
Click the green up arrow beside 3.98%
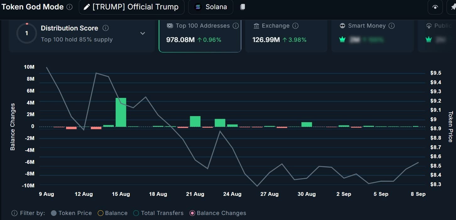pyautogui.click(x=285, y=40)
